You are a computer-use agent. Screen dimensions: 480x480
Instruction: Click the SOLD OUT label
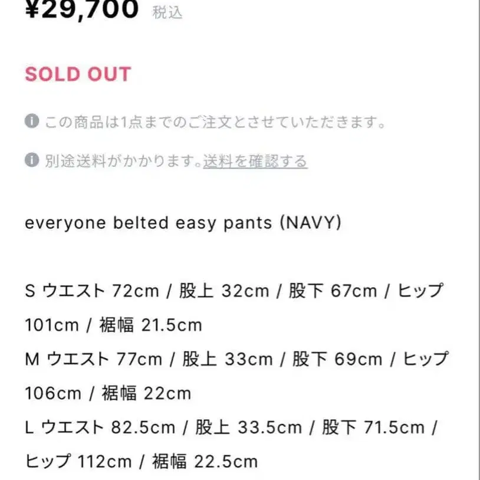pos(77,75)
